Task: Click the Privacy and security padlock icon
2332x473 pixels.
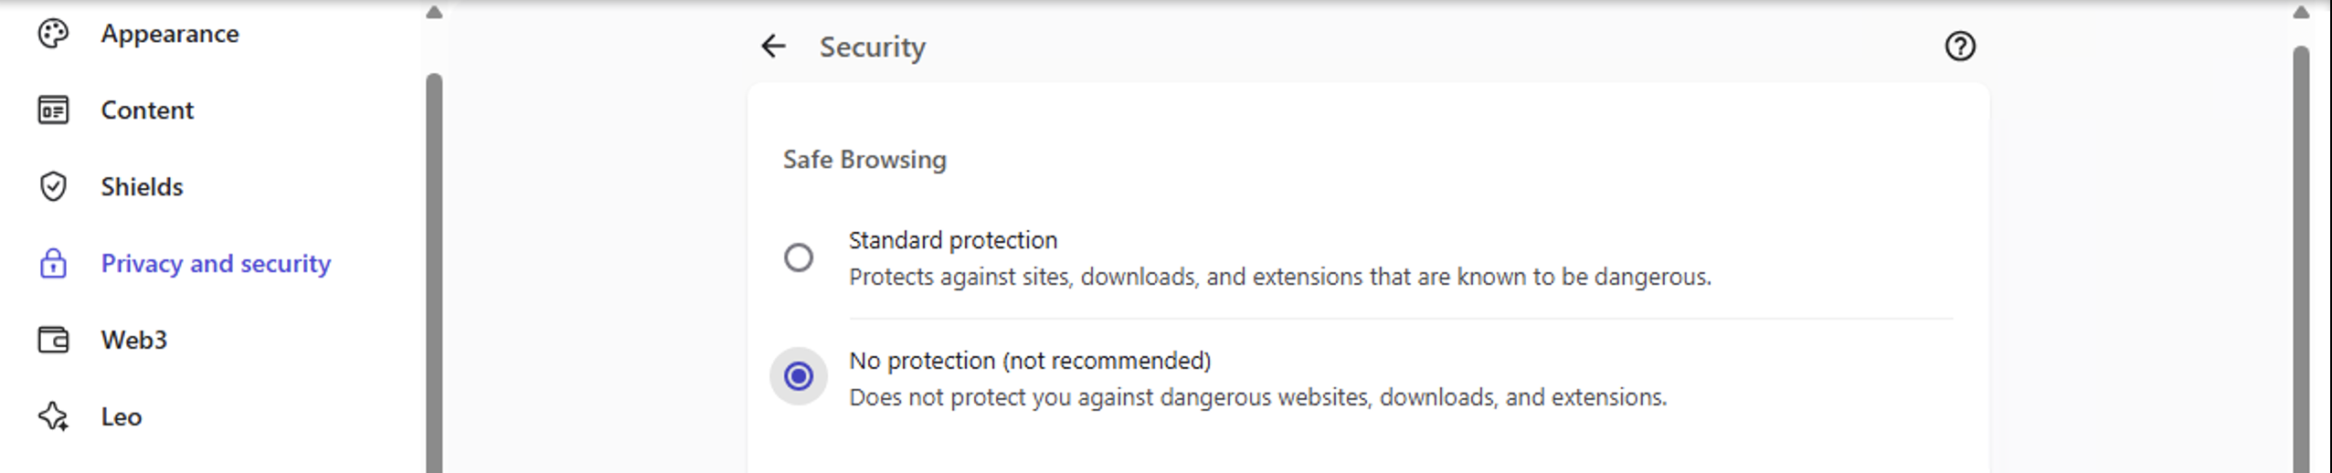Action: click(53, 263)
